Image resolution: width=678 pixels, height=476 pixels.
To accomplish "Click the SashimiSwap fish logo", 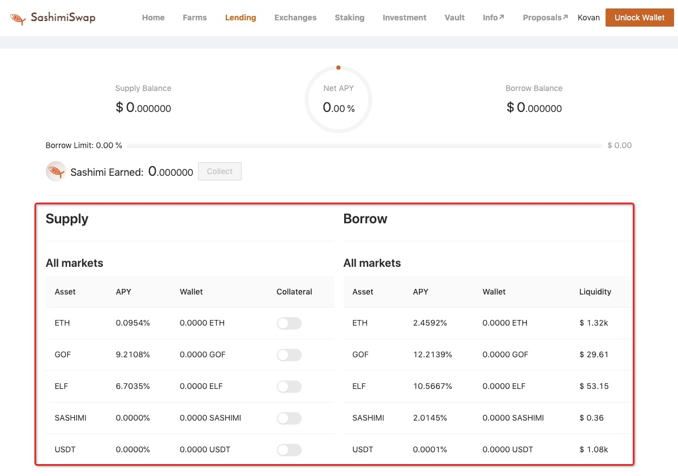I will click(18, 19).
